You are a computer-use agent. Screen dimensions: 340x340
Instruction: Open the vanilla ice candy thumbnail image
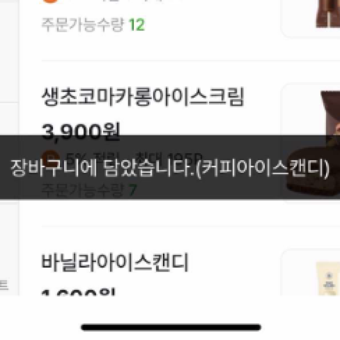(x=310, y=273)
